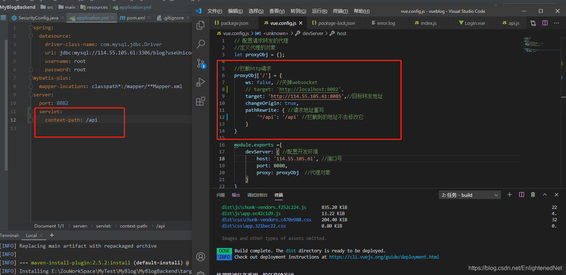Open the Search icon in VS Code activity bar

point(201,44)
